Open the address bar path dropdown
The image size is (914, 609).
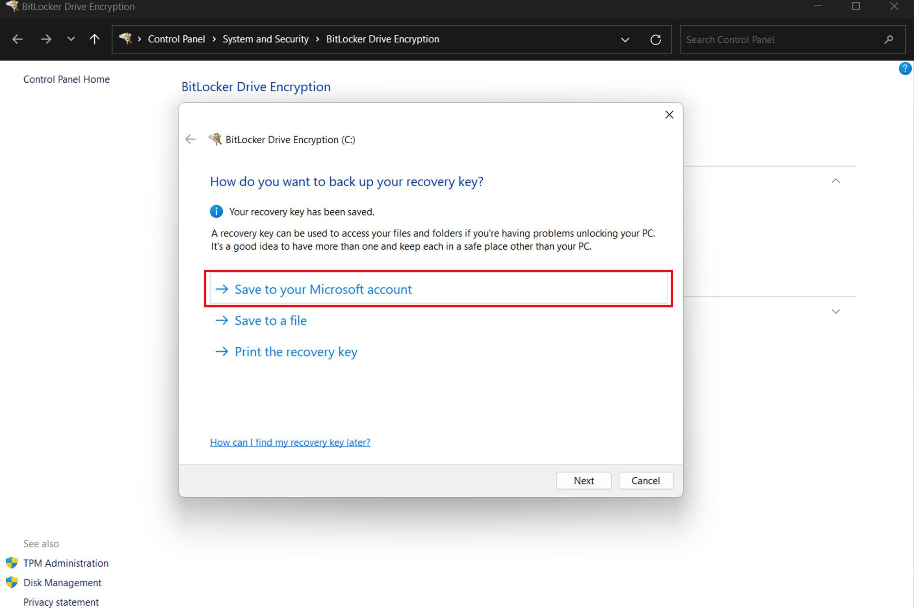pos(625,39)
